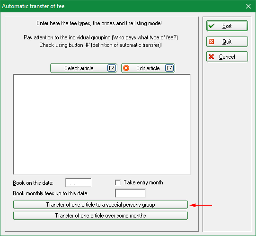Focus the Book monthly fees up to date field
Screen dimensions: 256x236
130,193
